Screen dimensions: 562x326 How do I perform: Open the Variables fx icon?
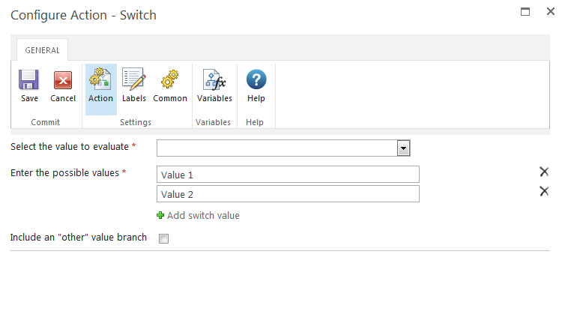tap(214, 80)
